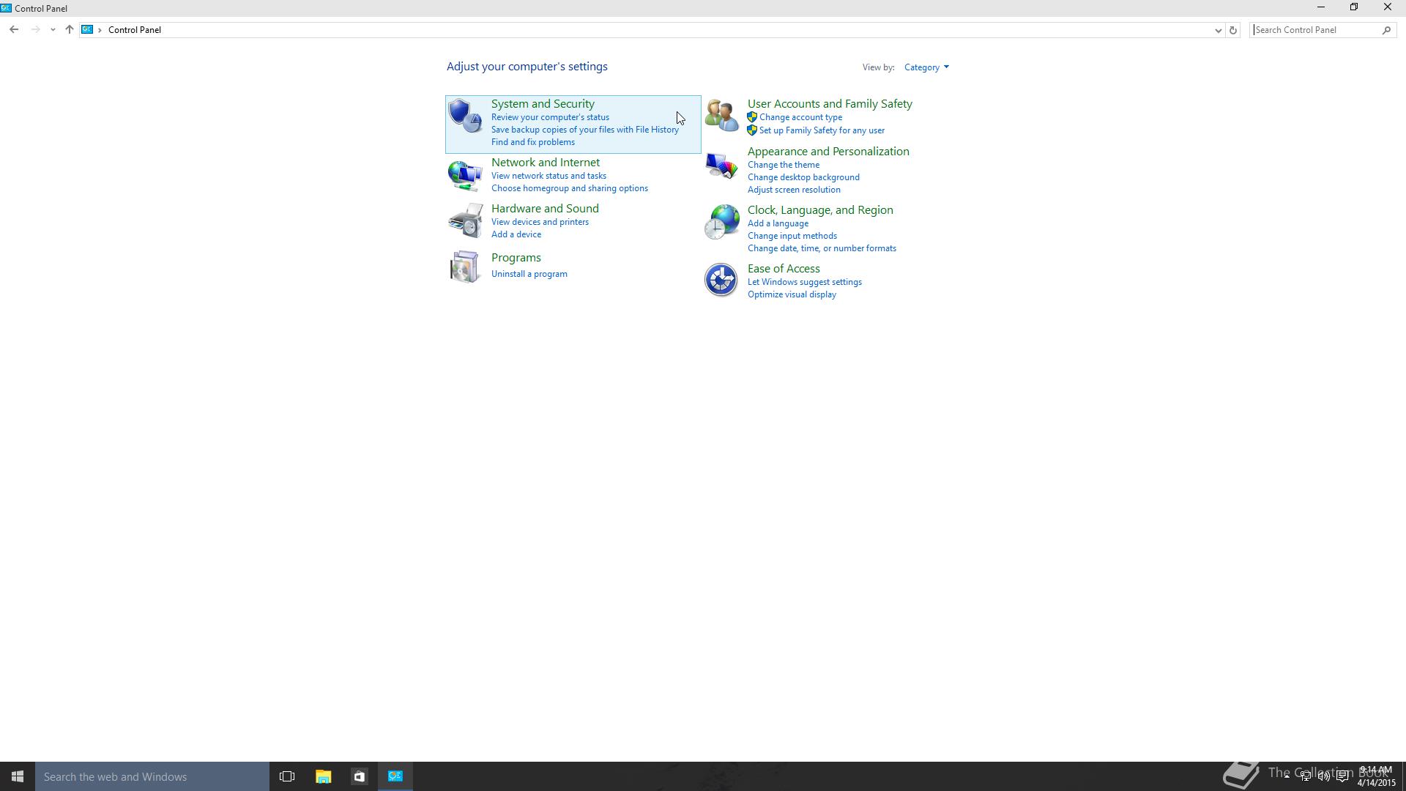Open User Accounts and Family Safety heading

pyautogui.click(x=830, y=104)
